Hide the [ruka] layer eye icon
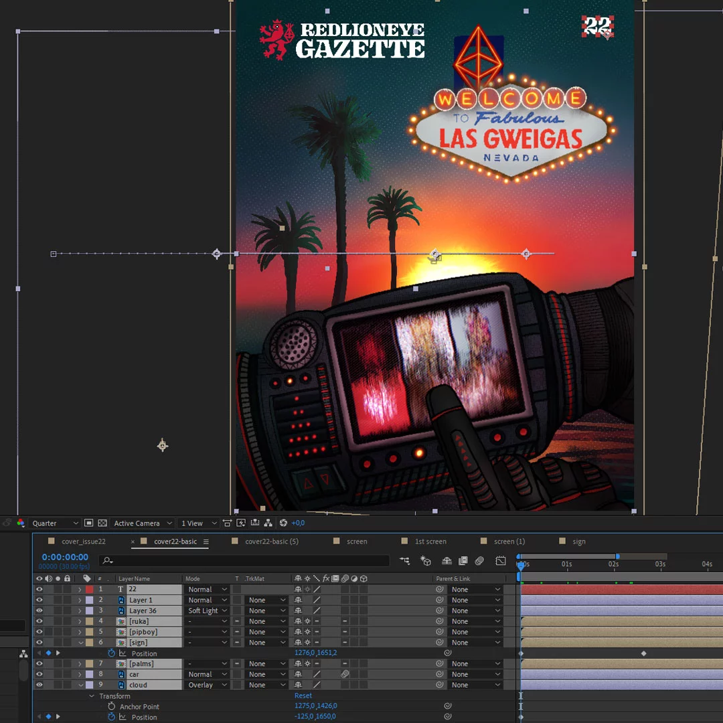 click(39, 621)
